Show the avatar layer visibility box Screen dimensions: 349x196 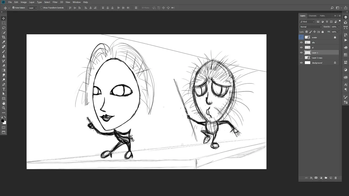pyautogui.click(x=301, y=37)
